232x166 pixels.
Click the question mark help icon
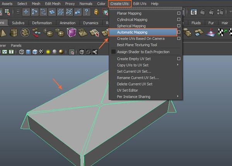tap(86, 12)
